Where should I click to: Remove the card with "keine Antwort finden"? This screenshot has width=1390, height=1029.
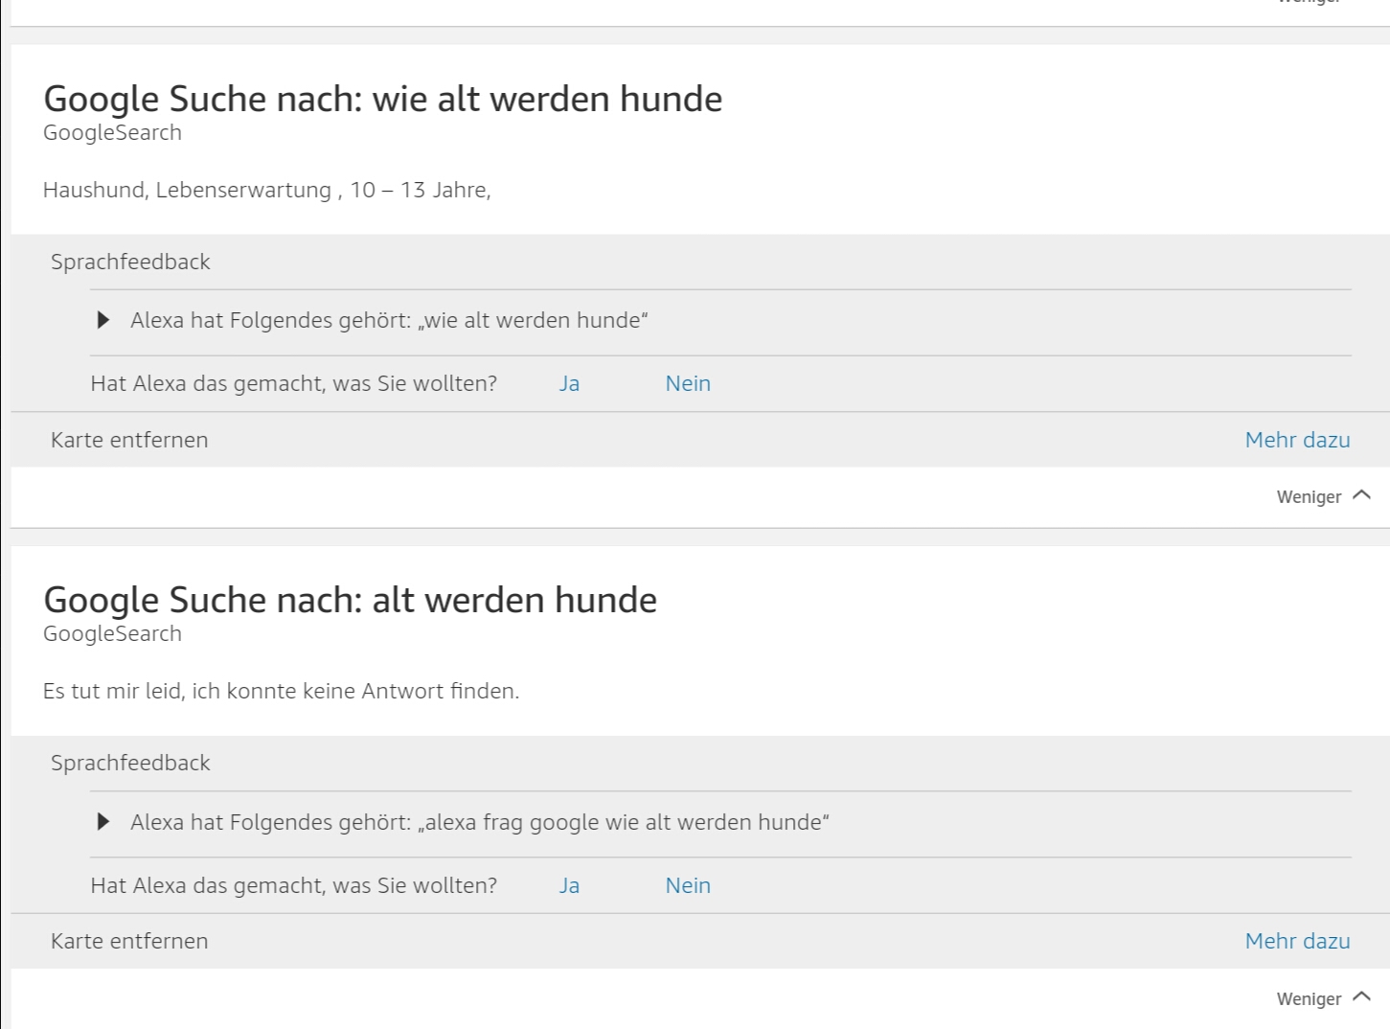129,942
